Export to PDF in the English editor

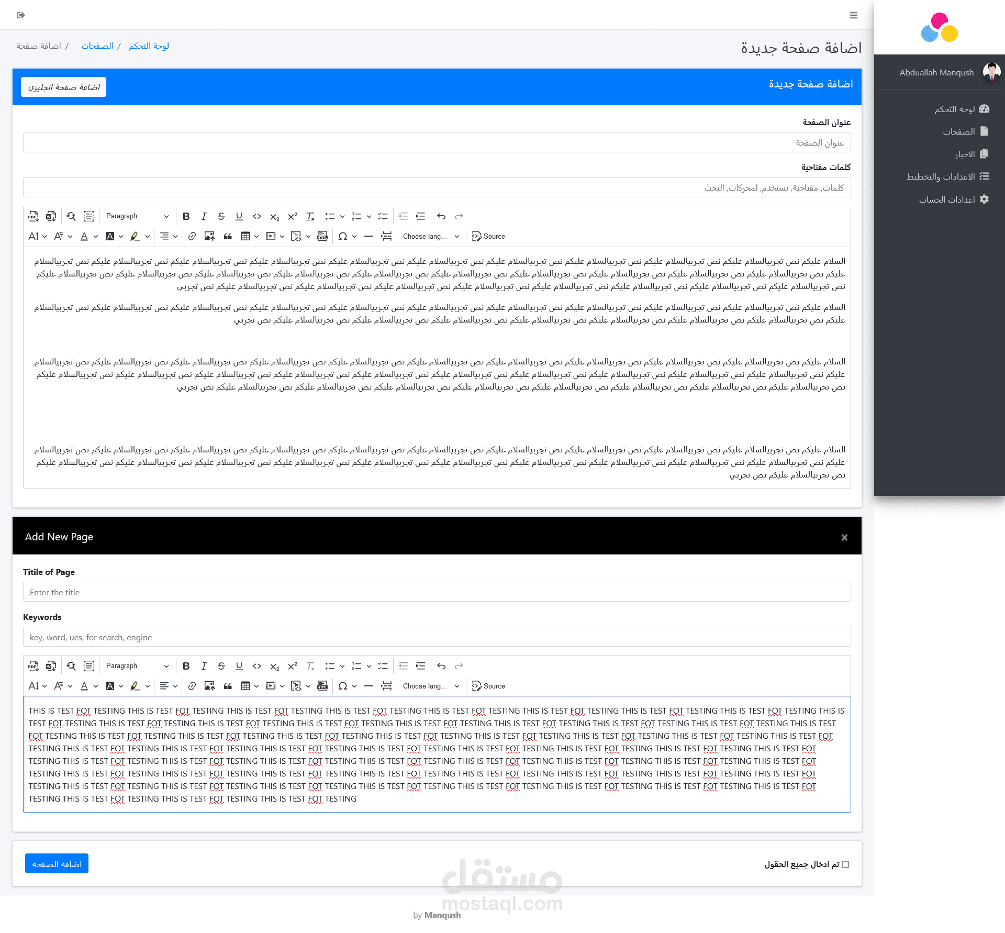[x=33, y=666]
